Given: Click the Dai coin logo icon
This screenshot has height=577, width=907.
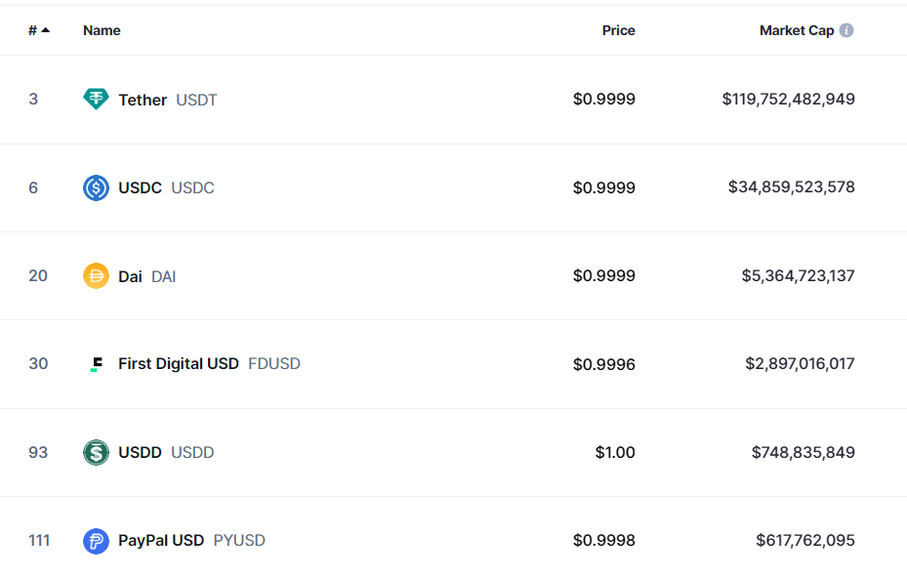Looking at the screenshot, I should [x=96, y=275].
